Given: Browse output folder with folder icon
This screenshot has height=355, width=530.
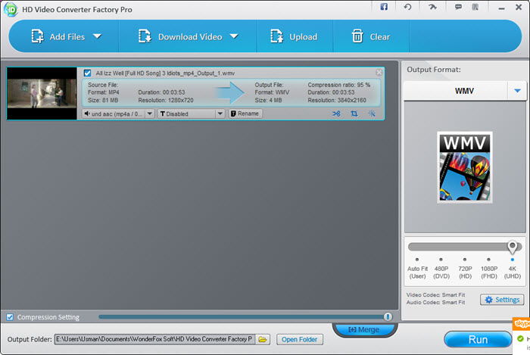Looking at the screenshot, I should coord(263,339).
